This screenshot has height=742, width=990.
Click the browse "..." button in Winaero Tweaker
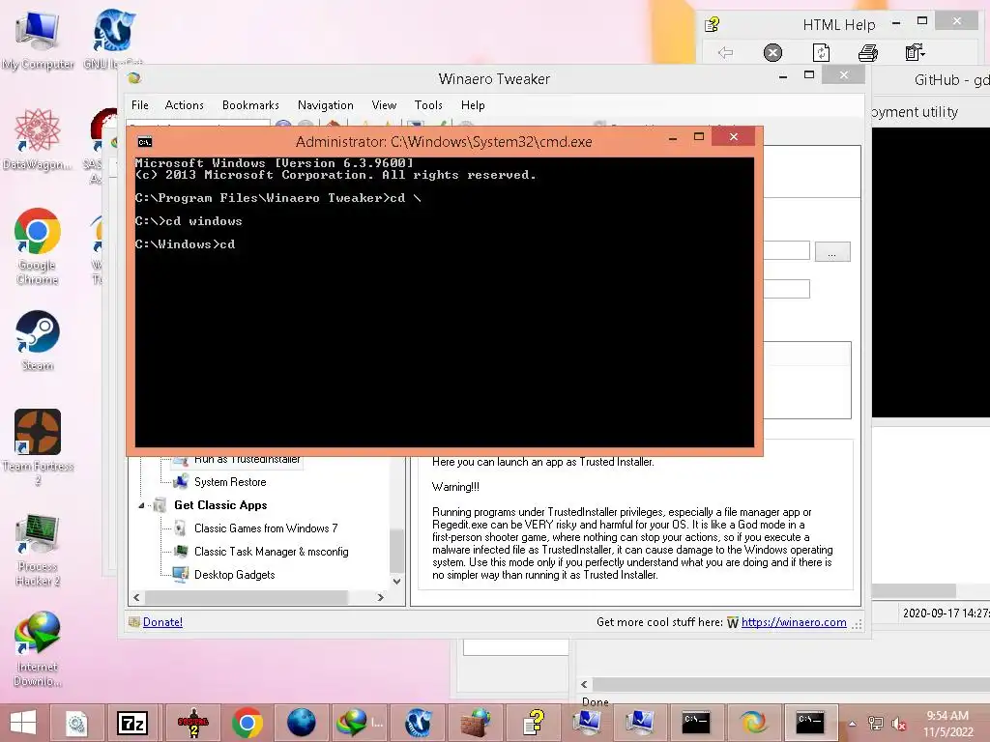(832, 252)
